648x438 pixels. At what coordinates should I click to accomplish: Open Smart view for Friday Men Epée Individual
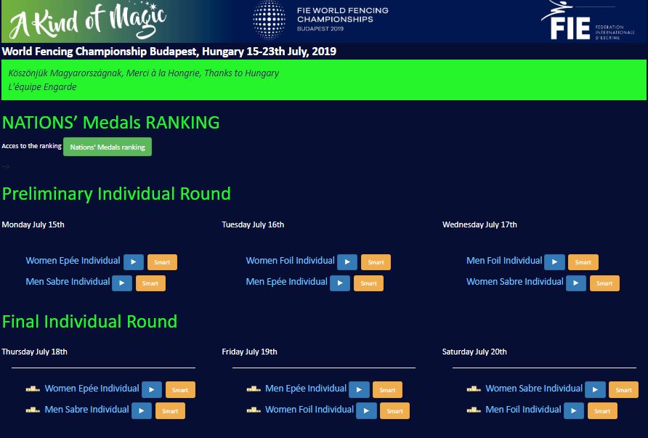click(387, 389)
